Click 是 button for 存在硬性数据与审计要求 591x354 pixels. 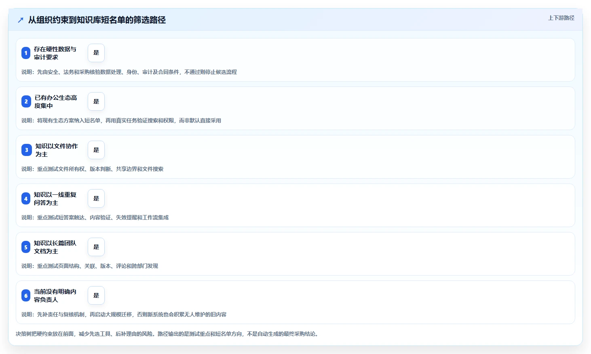96,53
